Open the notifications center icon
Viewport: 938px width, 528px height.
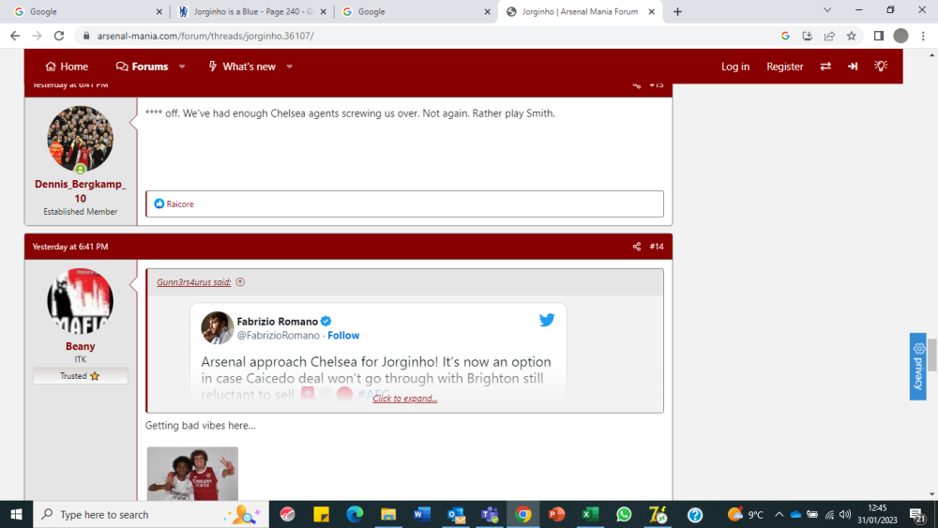click(x=917, y=515)
